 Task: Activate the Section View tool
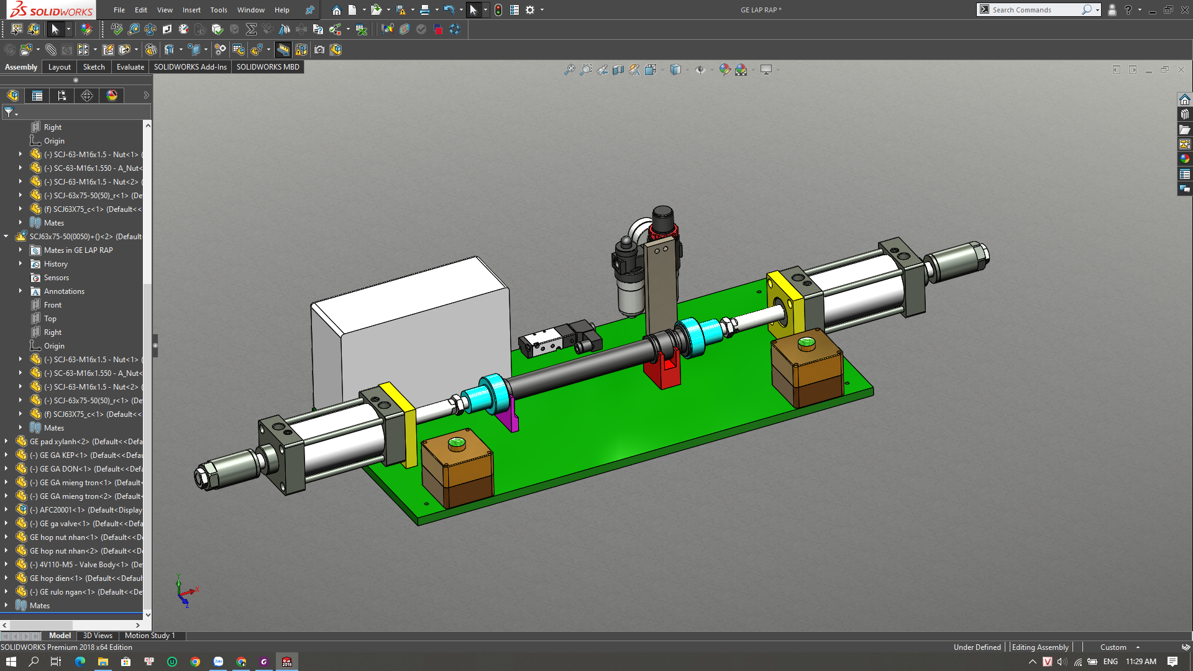coord(618,70)
